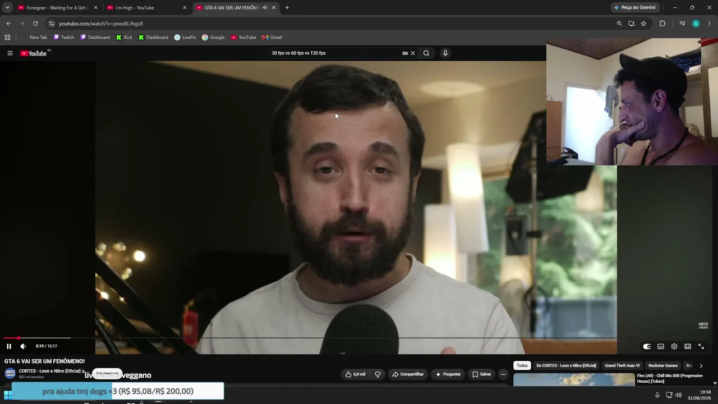Screen dimensions: 718x404
Task: Click the YouTube search box with '30 fps vs 60 fps vs 120 fps'
Action: pos(335,53)
